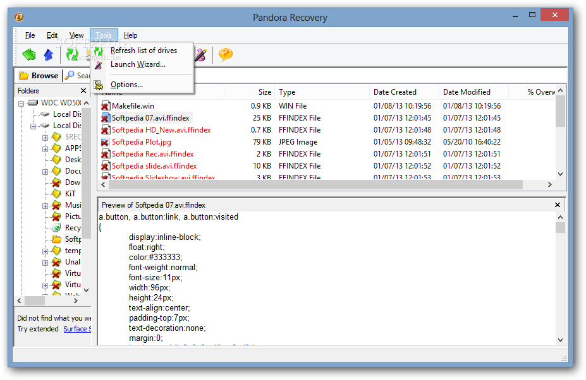Expand the Unal folder node
The height and width of the screenshot is (380, 586).
click(45, 263)
